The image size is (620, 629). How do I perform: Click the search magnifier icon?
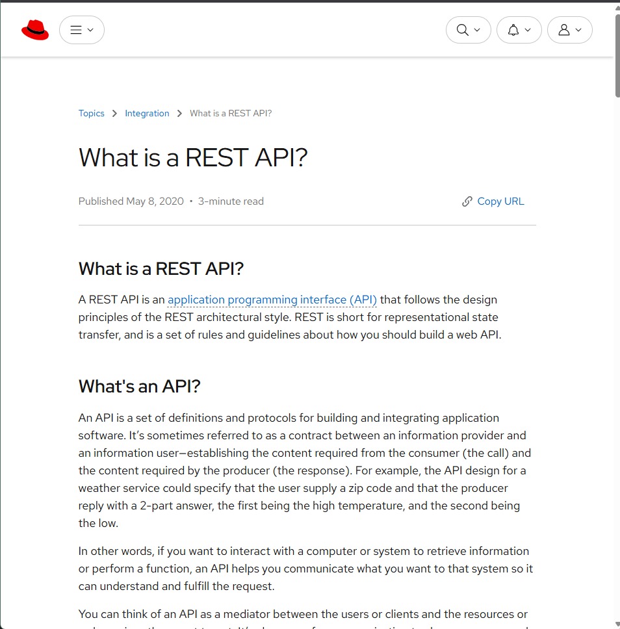(x=462, y=30)
